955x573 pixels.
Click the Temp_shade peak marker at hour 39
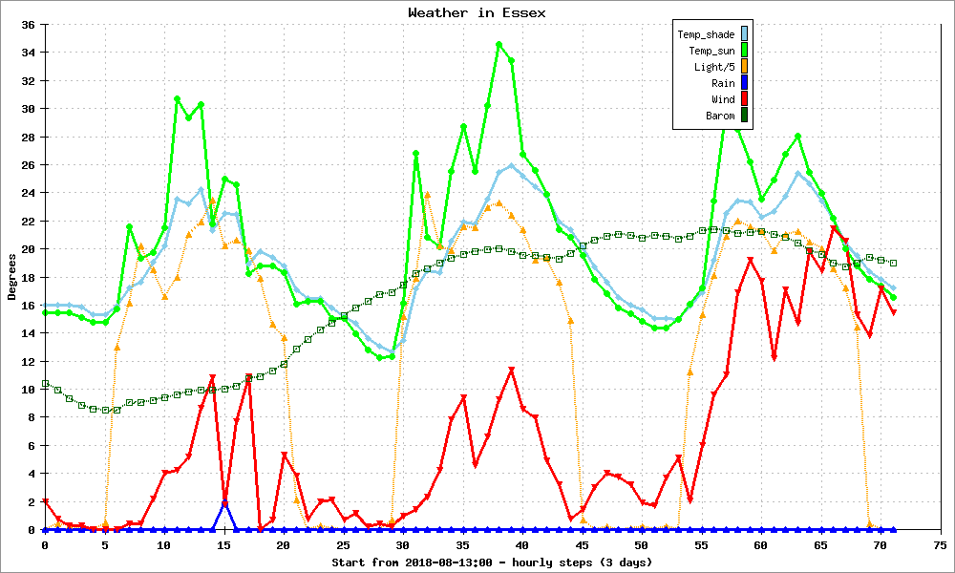511,165
